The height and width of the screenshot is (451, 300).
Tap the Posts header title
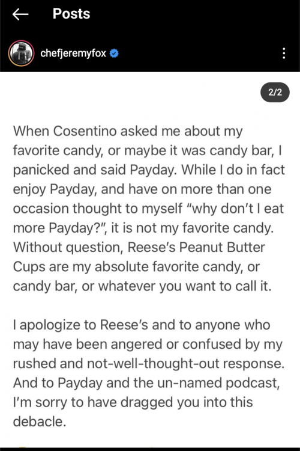[x=71, y=14]
